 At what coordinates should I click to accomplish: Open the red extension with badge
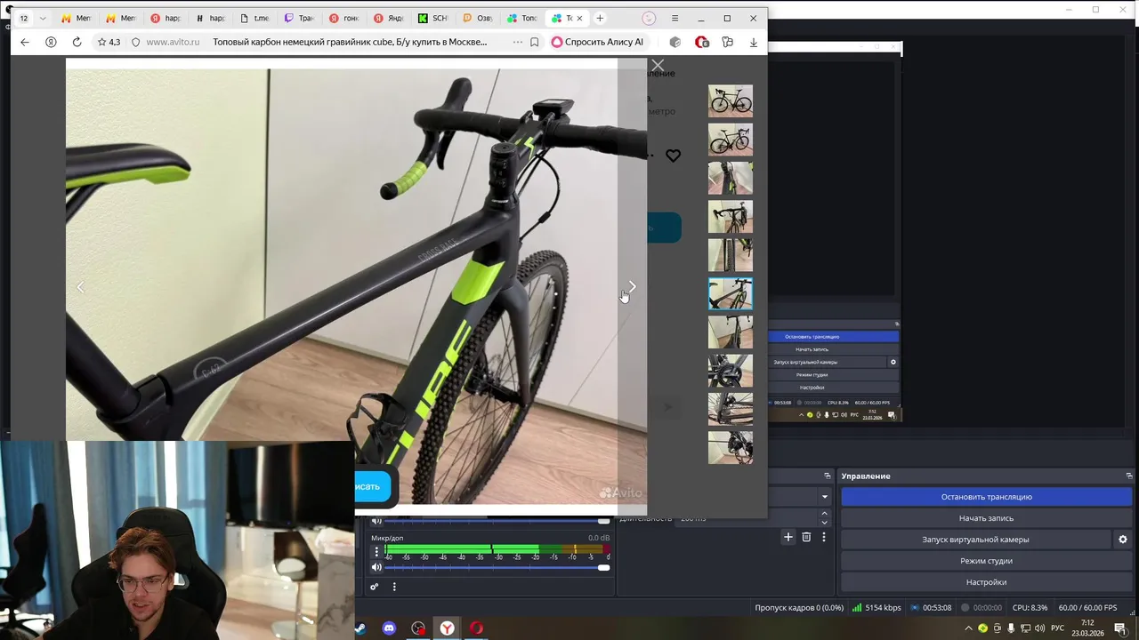[701, 42]
